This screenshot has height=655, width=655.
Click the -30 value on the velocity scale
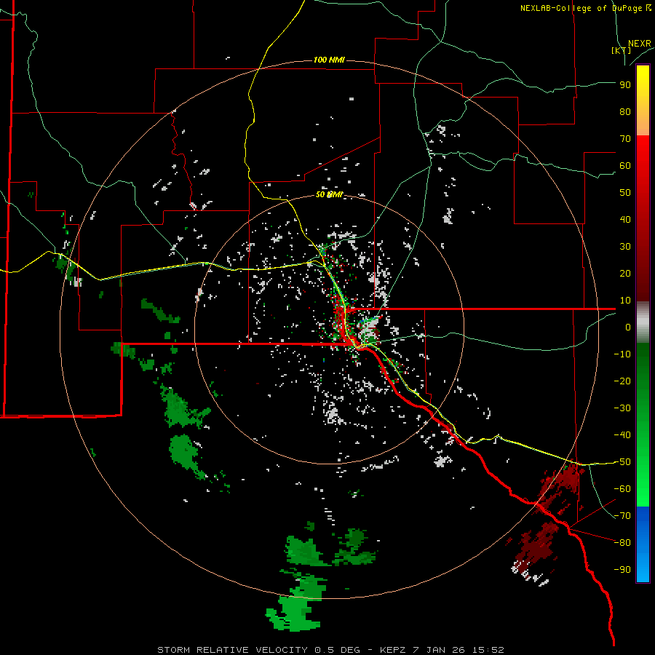(622, 408)
